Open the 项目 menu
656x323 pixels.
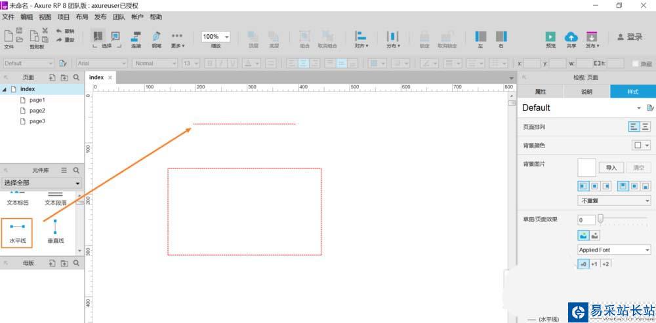64,17
